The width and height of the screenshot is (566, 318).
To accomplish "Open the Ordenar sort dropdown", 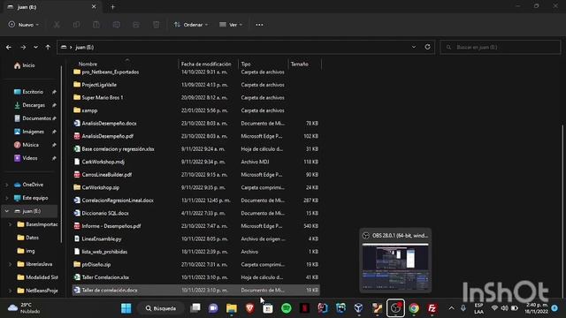I will click(x=191, y=25).
